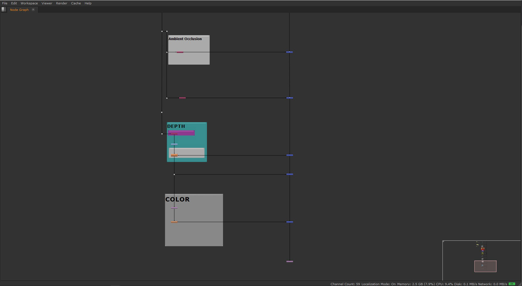The width and height of the screenshot is (522, 286).
Task: Open the Render menu
Action: coord(62,3)
